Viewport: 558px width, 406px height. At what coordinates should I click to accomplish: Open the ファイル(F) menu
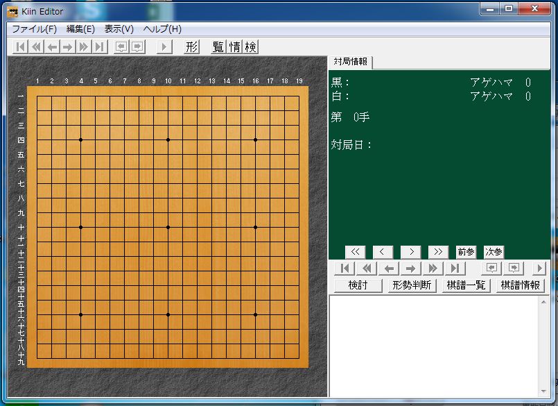[x=35, y=29]
